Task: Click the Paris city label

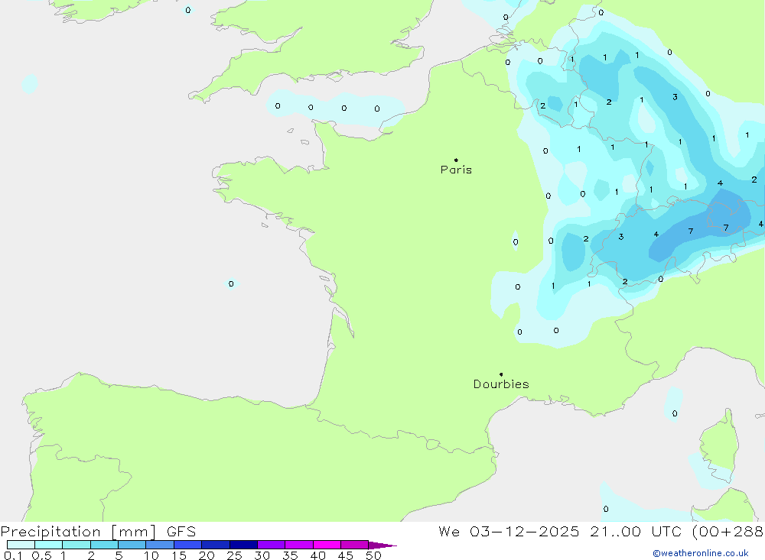Action: click(456, 170)
